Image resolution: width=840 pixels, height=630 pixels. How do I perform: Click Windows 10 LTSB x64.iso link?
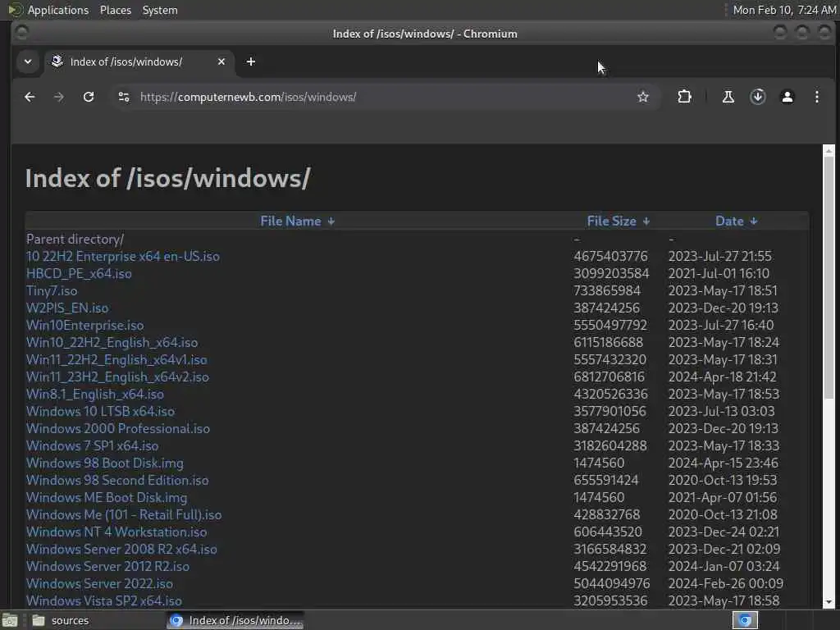(x=100, y=411)
